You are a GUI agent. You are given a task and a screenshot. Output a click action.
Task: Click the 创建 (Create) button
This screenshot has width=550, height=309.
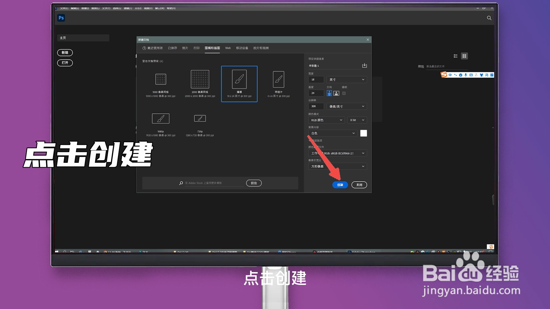pyautogui.click(x=340, y=185)
